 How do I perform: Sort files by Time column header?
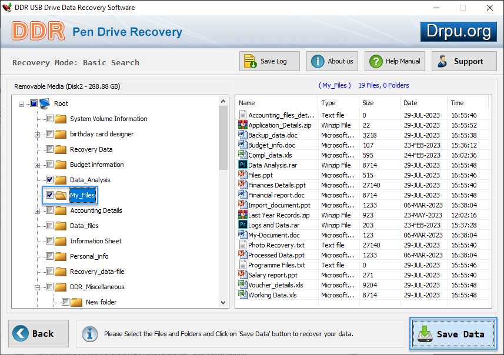coord(468,103)
